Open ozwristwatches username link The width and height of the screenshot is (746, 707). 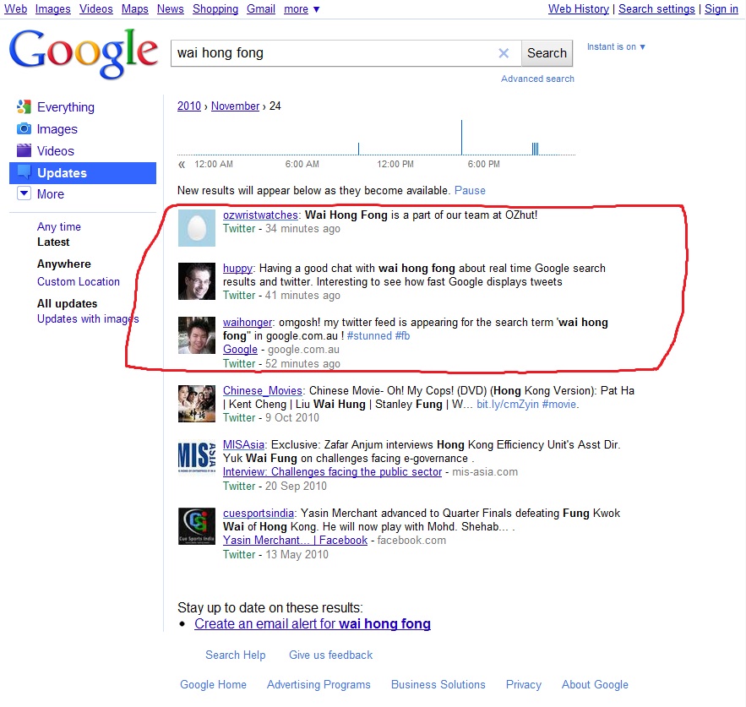pyautogui.click(x=260, y=215)
